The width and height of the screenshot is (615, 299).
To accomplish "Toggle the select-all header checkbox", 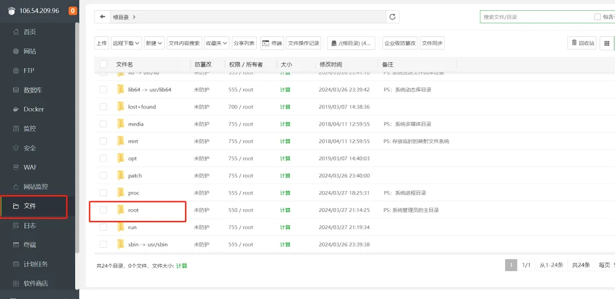I will [103, 64].
